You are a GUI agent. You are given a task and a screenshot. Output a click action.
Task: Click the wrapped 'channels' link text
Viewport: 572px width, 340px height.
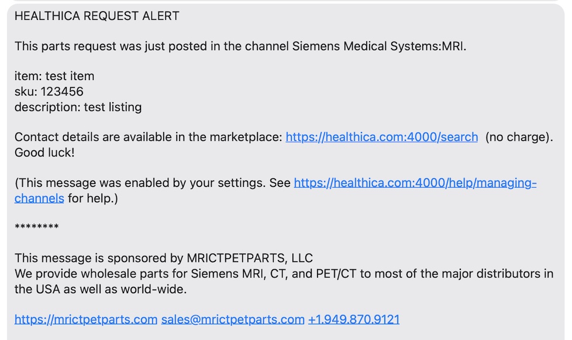coord(39,198)
